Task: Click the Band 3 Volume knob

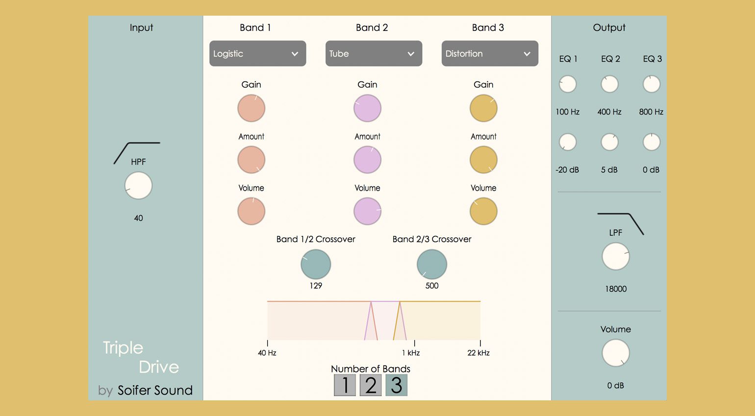Action: (483, 211)
